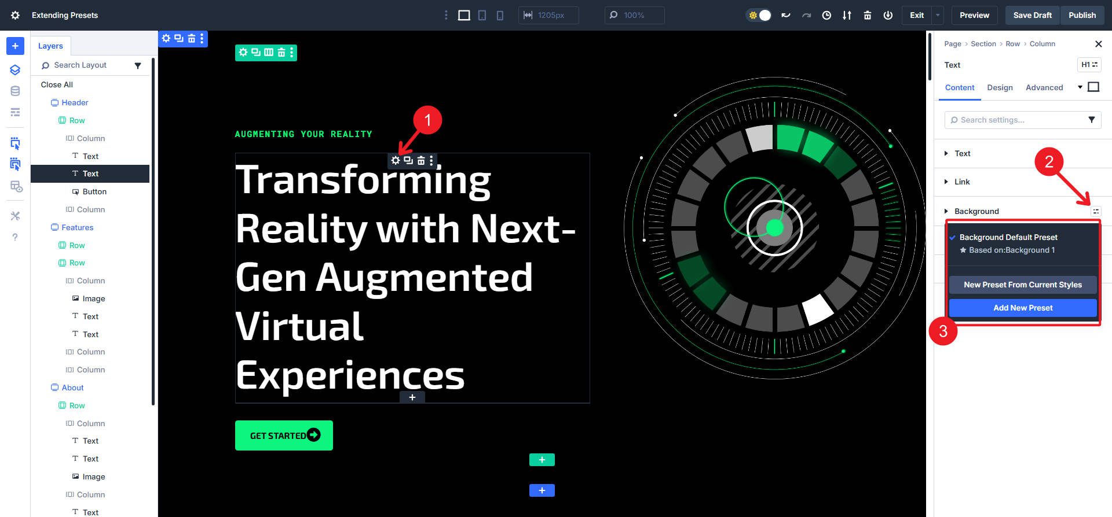Open the H1 element preset selector
This screenshot has height=517, width=1112.
(x=1089, y=65)
